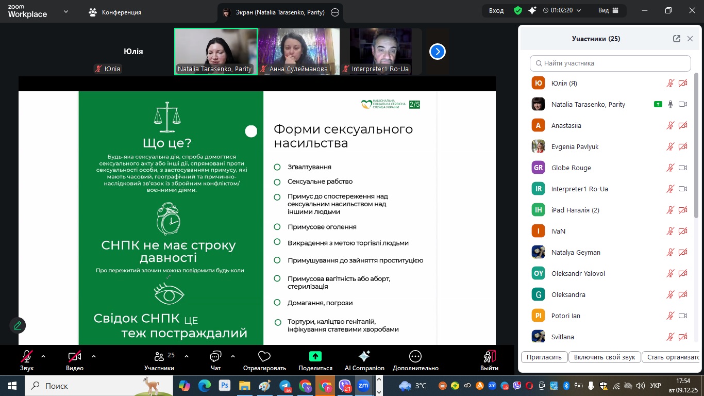Click the green encryption shield icon
The image size is (704, 396).
pyautogui.click(x=517, y=11)
